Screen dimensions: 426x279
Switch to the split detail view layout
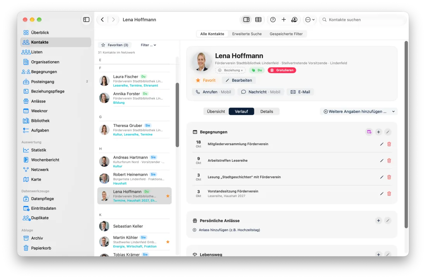(x=246, y=19)
